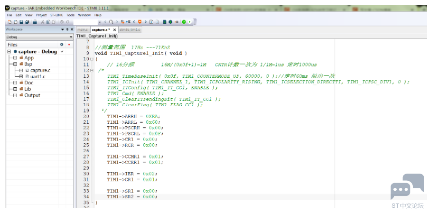Click the TIM1_Capture1_Init() function bar
428x213 pixels.
tap(97, 36)
